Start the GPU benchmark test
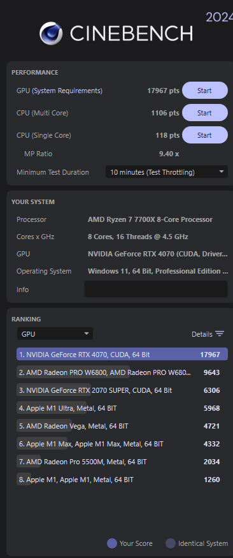This screenshot has height=558, width=233. tap(205, 91)
